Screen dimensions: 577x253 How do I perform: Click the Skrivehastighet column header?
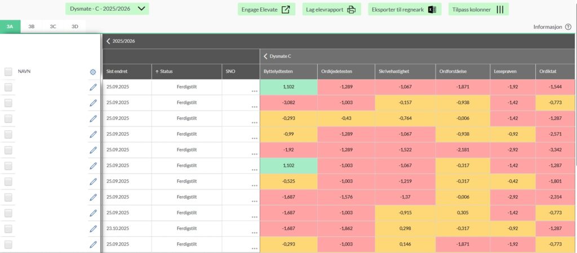tap(405, 71)
